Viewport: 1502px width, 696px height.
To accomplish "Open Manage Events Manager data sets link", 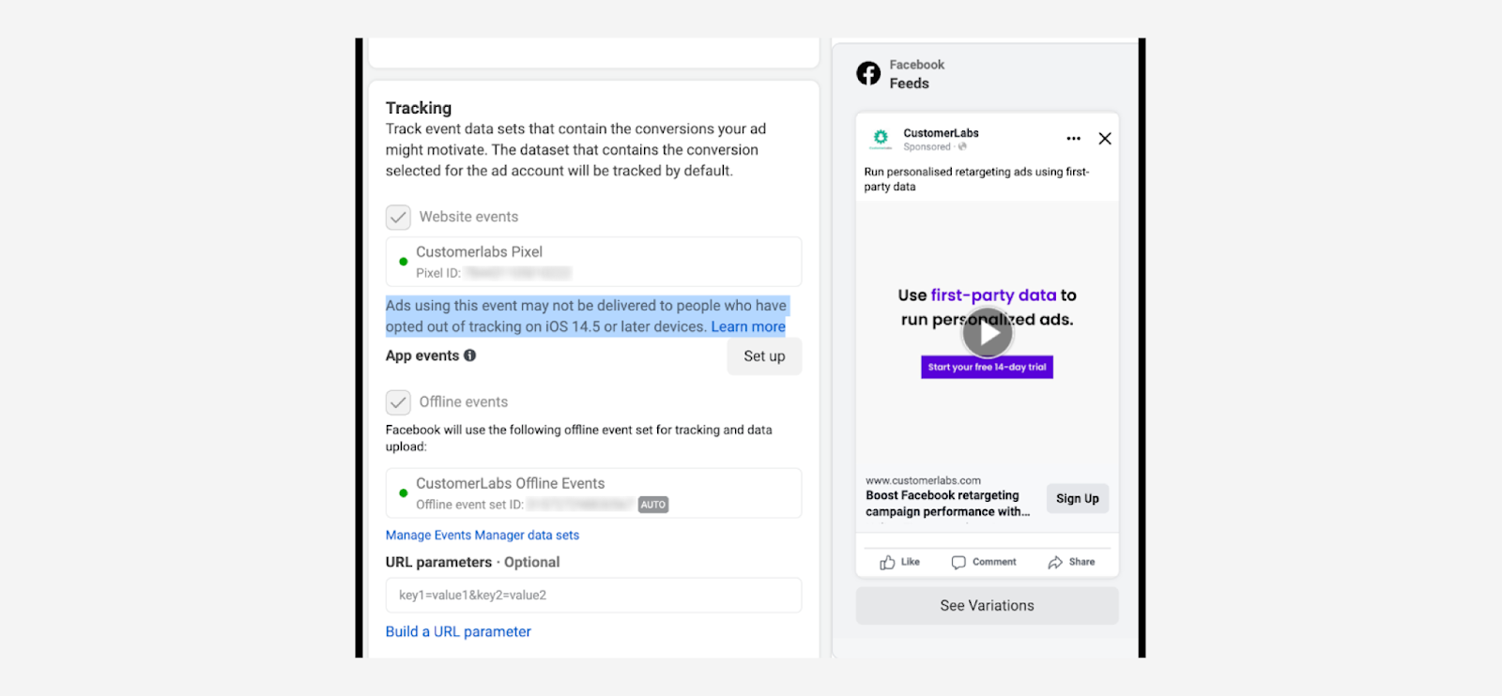I will (483, 536).
